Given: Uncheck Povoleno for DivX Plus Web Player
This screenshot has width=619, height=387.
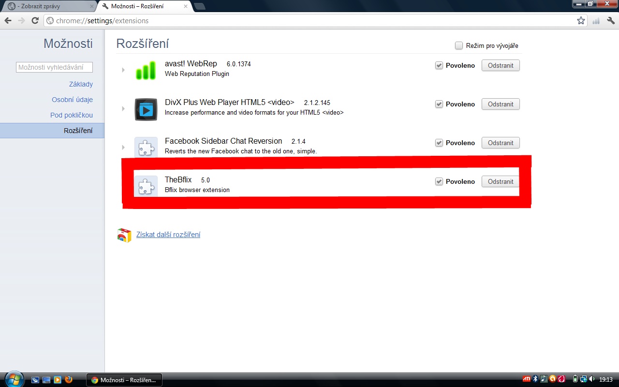Looking at the screenshot, I should click(439, 104).
